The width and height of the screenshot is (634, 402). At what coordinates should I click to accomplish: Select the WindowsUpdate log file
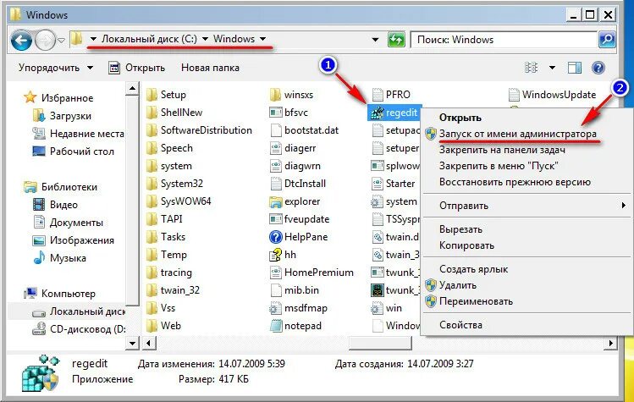click(x=553, y=95)
